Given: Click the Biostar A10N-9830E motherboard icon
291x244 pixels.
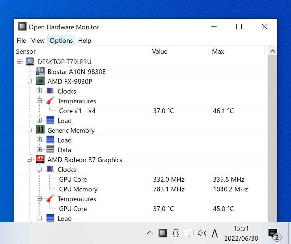Looking at the screenshot, I should [40, 71].
